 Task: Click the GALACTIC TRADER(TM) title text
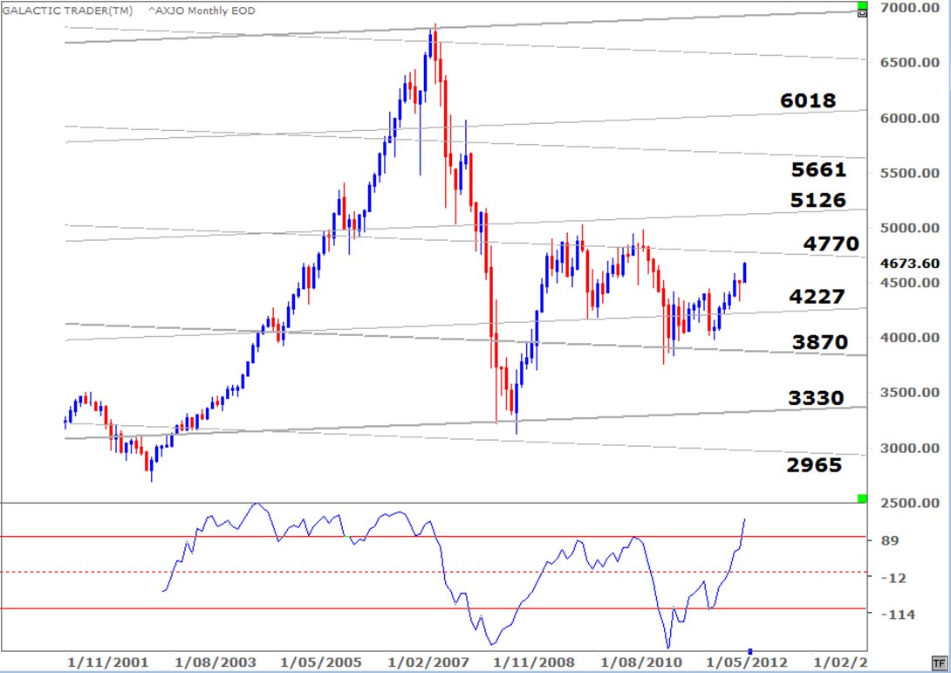tap(67, 10)
